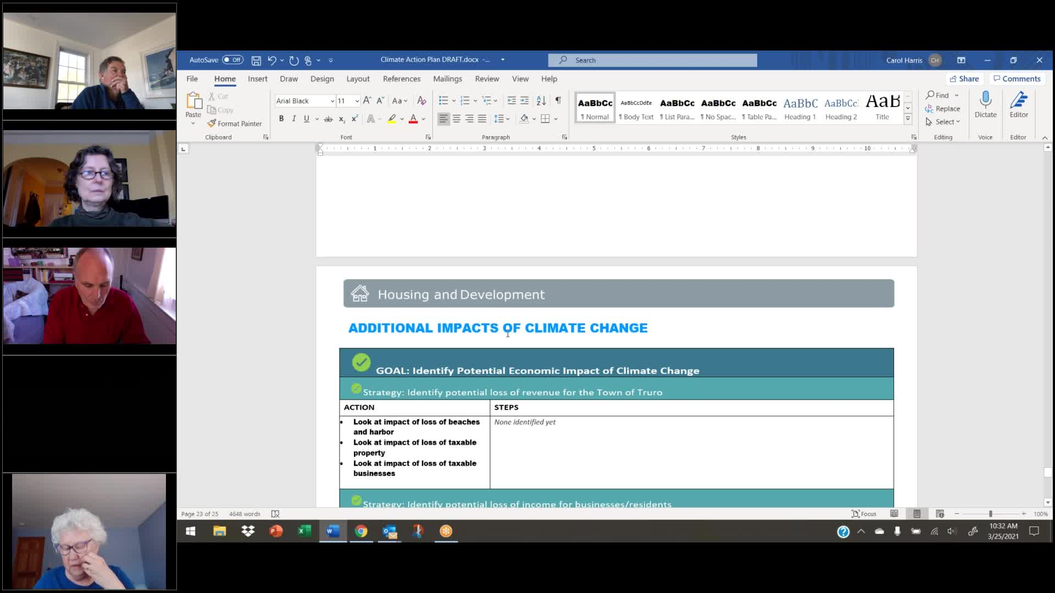The height and width of the screenshot is (593, 1055).
Task: Toggle the AutoSave switch
Action: point(232,60)
